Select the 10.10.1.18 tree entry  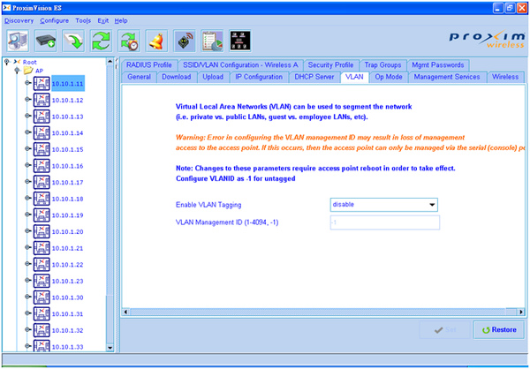click(x=67, y=199)
